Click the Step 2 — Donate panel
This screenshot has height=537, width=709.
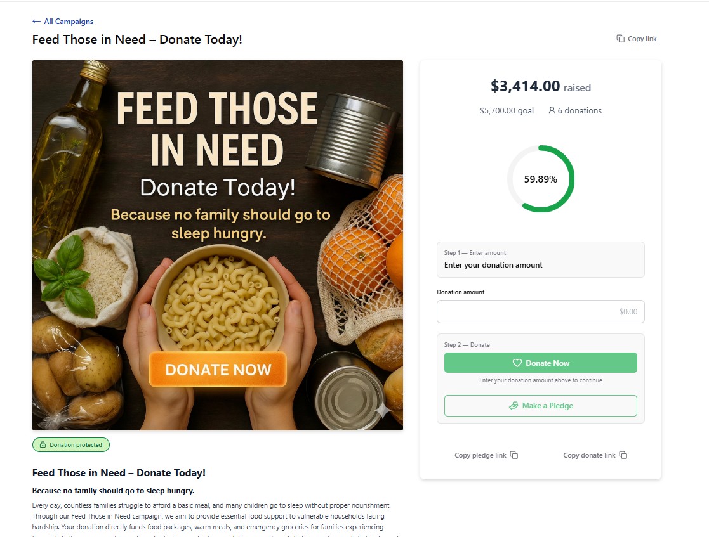click(540, 344)
